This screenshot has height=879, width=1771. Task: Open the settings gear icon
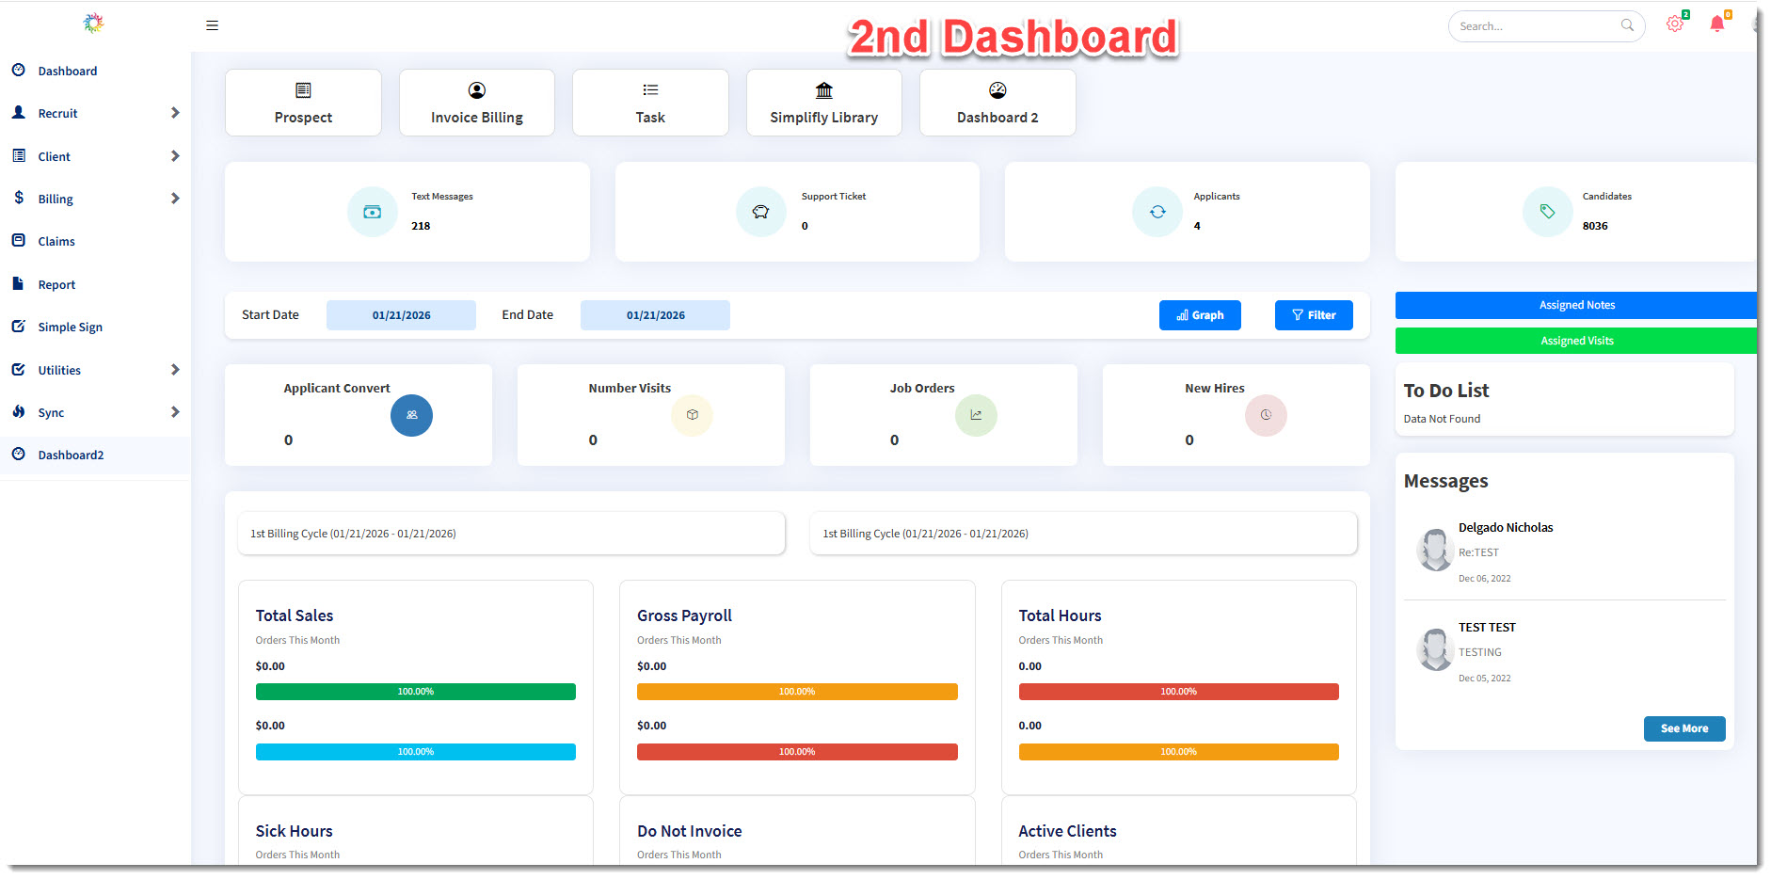coord(1674,24)
